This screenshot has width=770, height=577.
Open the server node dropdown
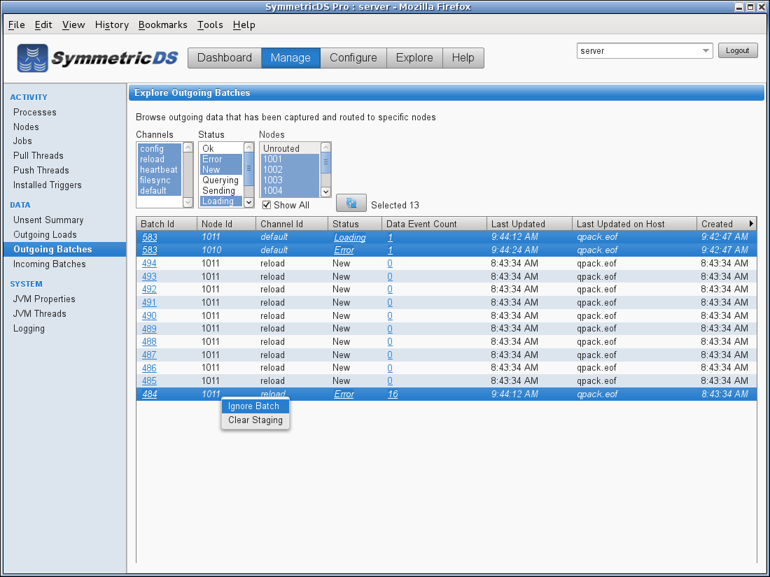pos(705,51)
